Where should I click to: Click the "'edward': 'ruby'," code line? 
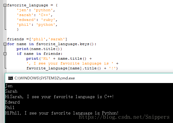(x=37, y=20)
